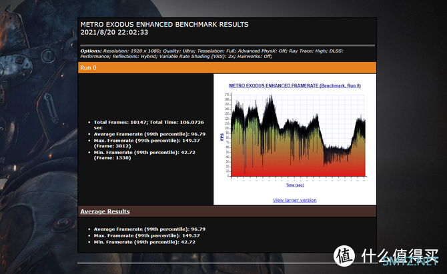Image resolution: width=447 pixels, height=274 pixels.
Task: Open the View larger version link
Action: [294, 200]
